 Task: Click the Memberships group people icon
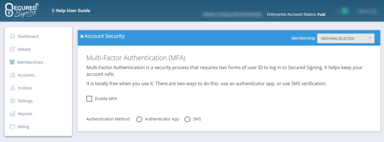pyautogui.click(x=12, y=62)
